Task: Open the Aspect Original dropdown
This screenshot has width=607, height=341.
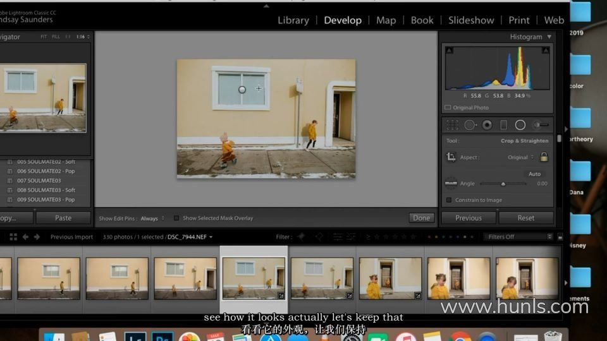Action: [x=520, y=157]
